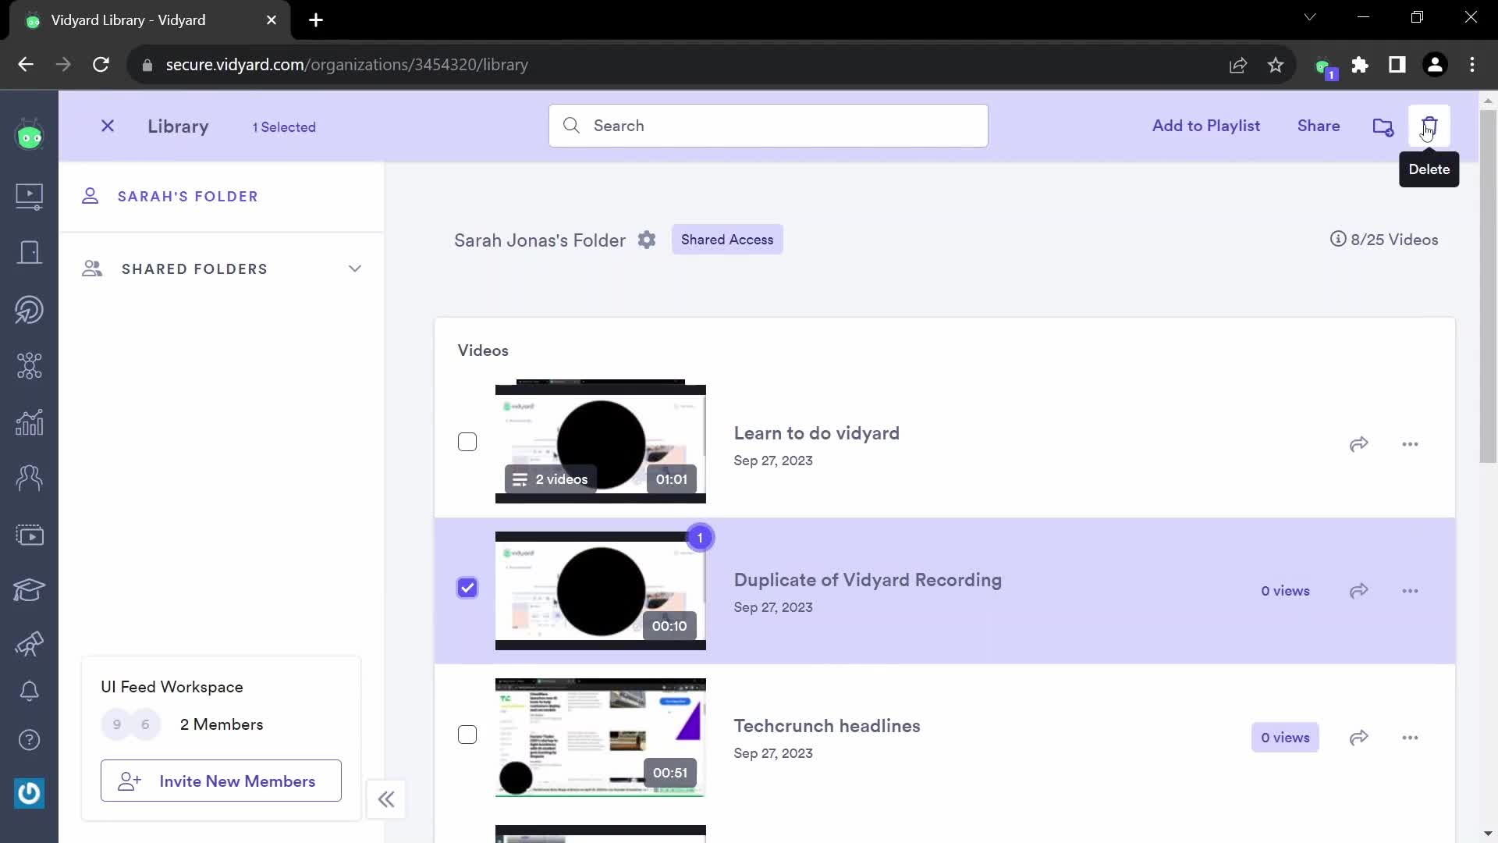Click the Vidyard logo at sidebar top

(30, 136)
